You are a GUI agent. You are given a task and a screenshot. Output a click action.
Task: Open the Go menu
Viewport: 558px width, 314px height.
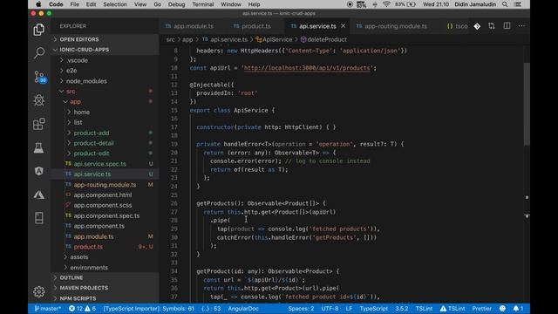pyautogui.click(x=157, y=4)
